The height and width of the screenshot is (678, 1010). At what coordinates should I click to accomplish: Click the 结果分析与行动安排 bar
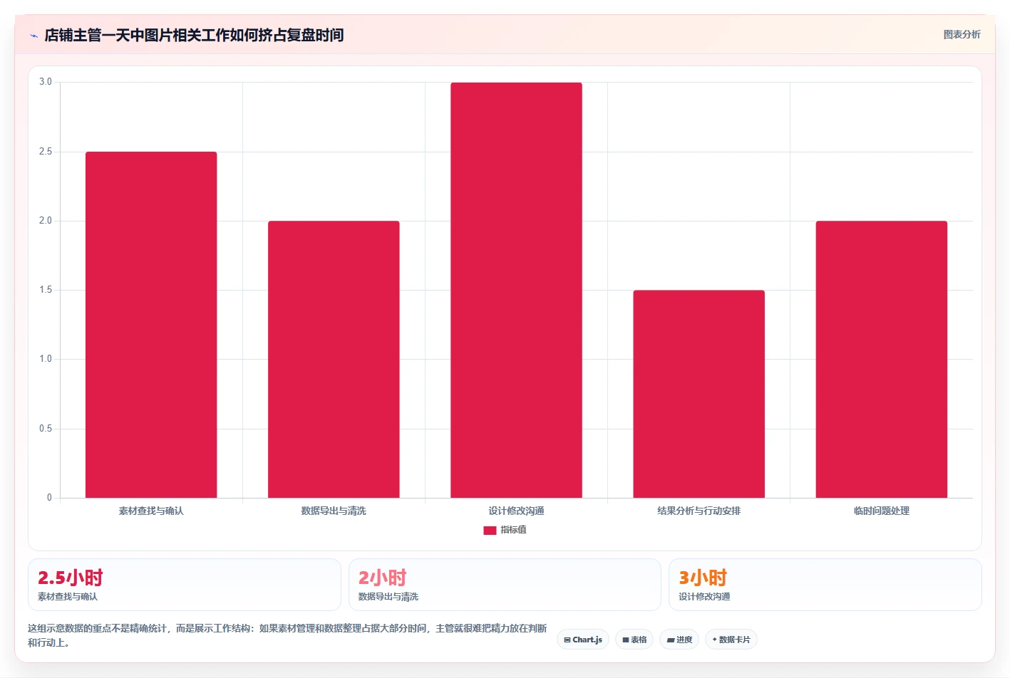point(699,394)
